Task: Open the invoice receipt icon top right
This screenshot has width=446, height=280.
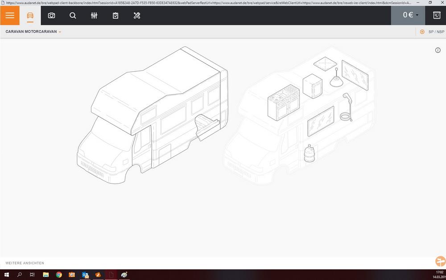Action: 437,15
